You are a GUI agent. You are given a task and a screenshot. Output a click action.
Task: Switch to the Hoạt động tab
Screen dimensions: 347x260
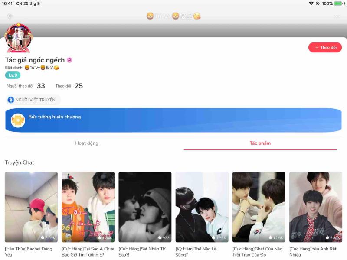click(x=87, y=143)
